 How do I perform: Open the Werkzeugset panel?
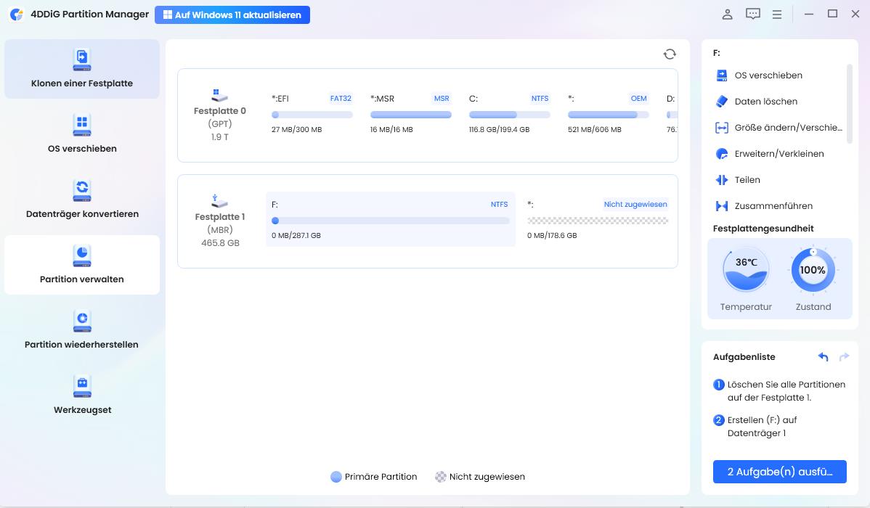(81, 396)
